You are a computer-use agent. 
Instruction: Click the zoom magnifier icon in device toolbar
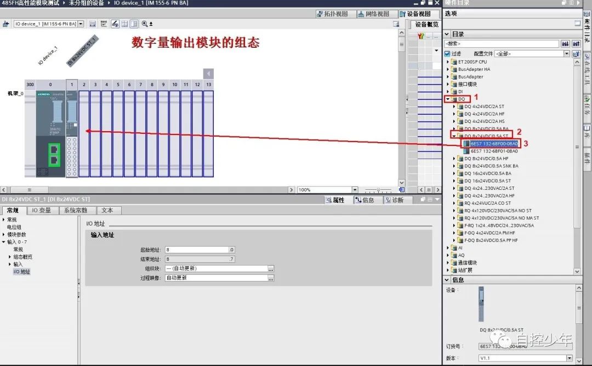(x=145, y=24)
